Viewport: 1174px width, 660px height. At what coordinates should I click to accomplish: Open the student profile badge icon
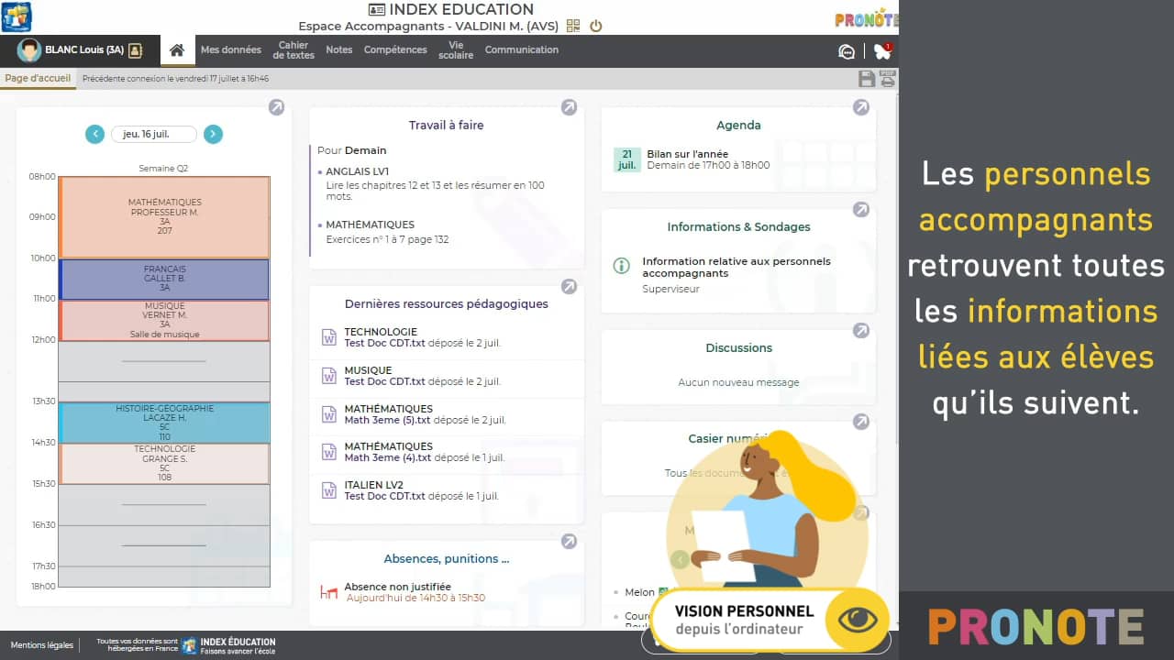(x=136, y=50)
